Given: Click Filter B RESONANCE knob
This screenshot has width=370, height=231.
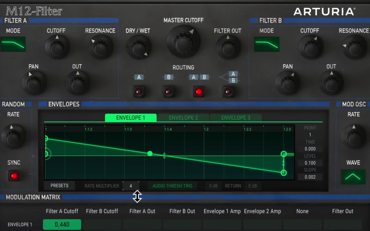Looking at the screenshot, I should pyautogui.click(x=354, y=47).
